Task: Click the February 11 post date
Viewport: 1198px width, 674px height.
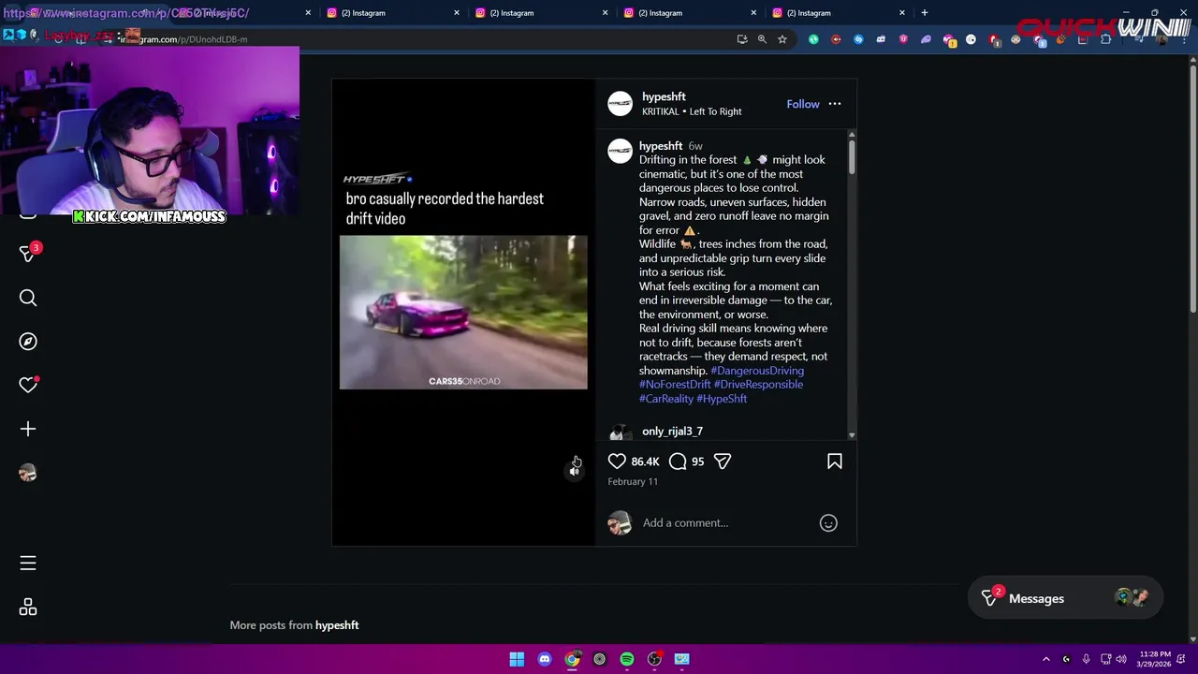Action: pyautogui.click(x=633, y=481)
